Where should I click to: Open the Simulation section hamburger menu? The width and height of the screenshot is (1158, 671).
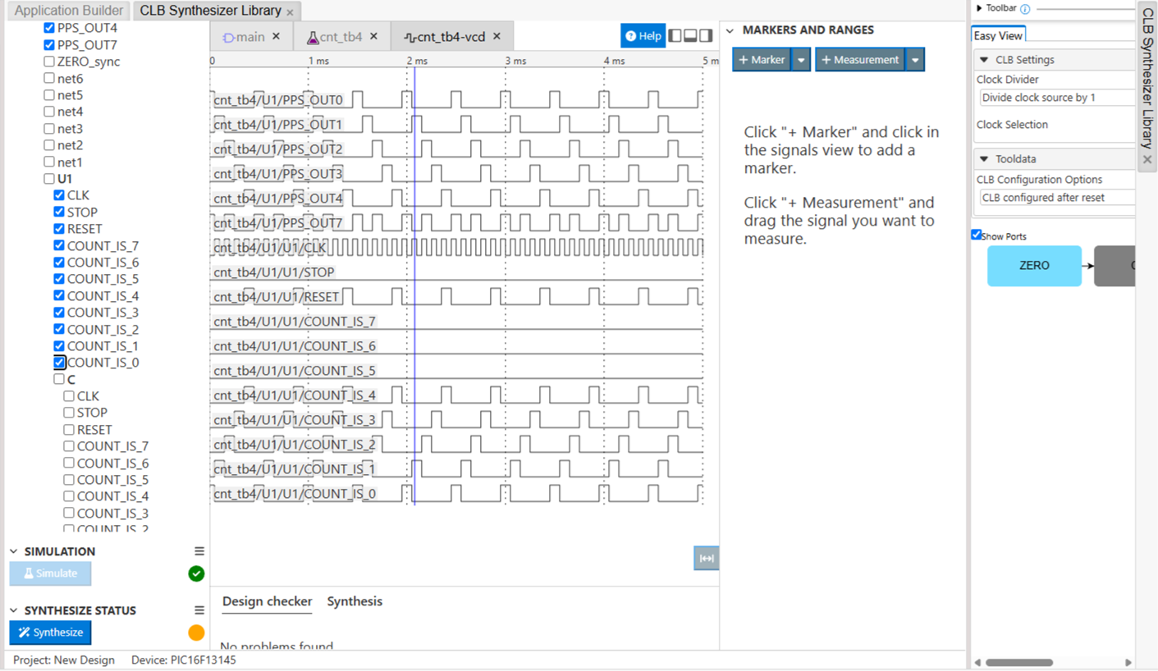click(x=199, y=551)
